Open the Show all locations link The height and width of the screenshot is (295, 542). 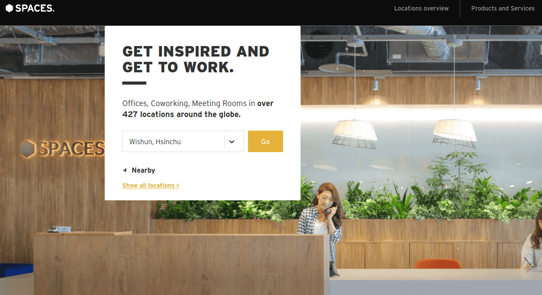151,185
